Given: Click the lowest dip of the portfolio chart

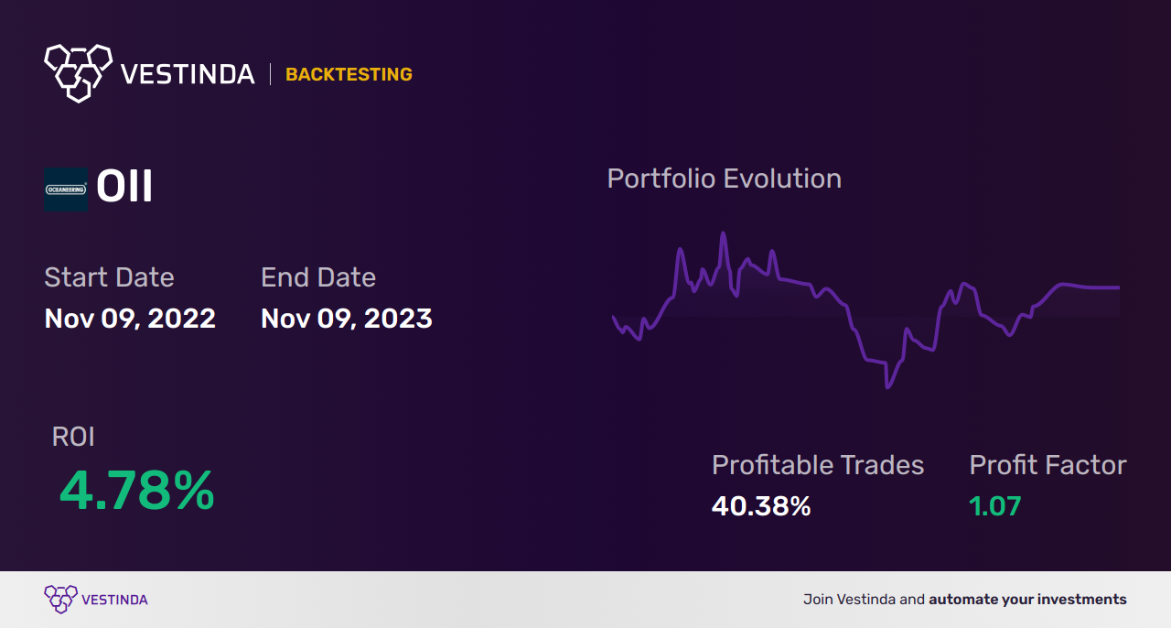Looking at the screenshot, I should 886,386.
